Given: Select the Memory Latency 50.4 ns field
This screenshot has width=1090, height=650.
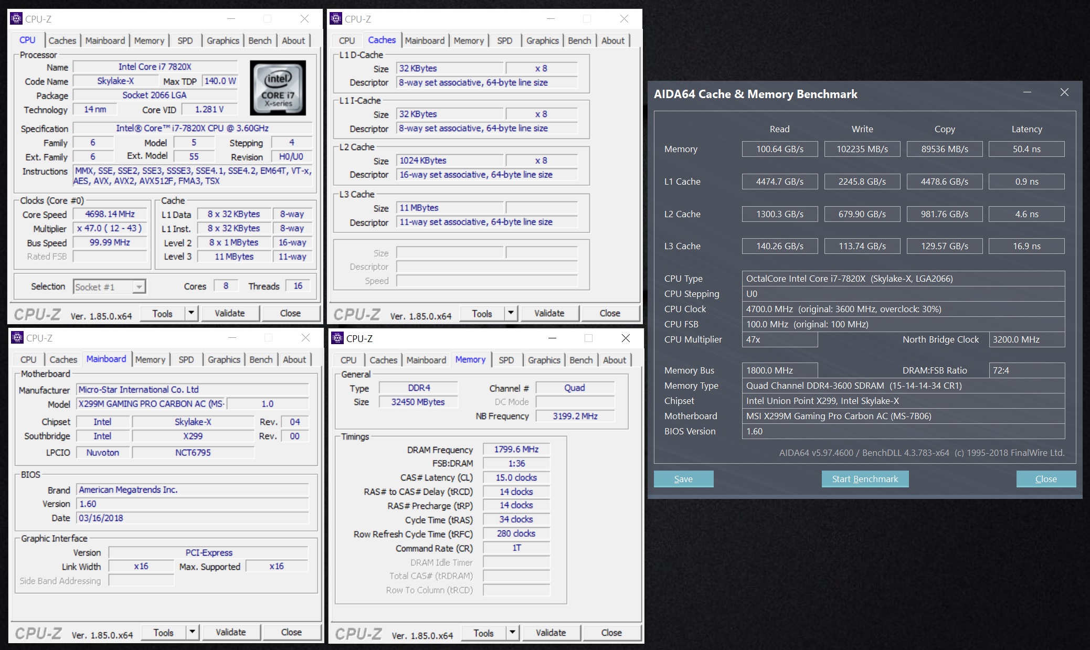Looking at the screenshot, I should [x=1026, y=149].
